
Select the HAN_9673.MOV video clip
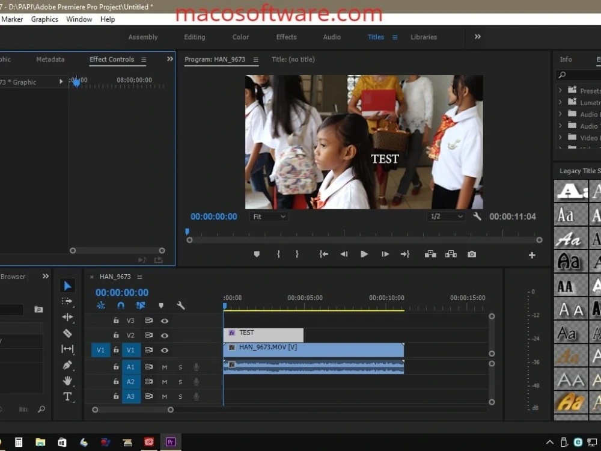[x=314, y=350]
